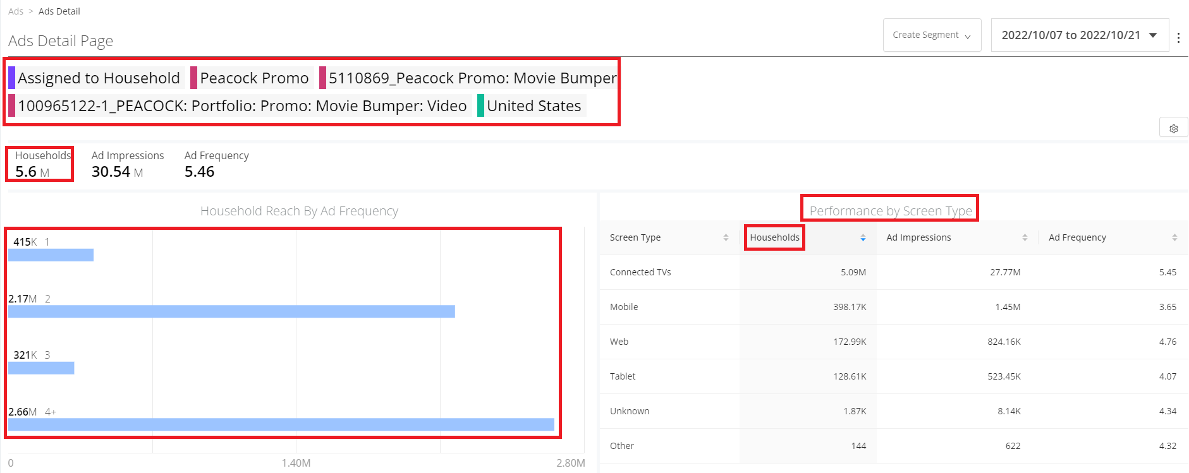Click the Performance by Screen Type title
This screenshot has width=1189, height=473.
click(891, 211)
